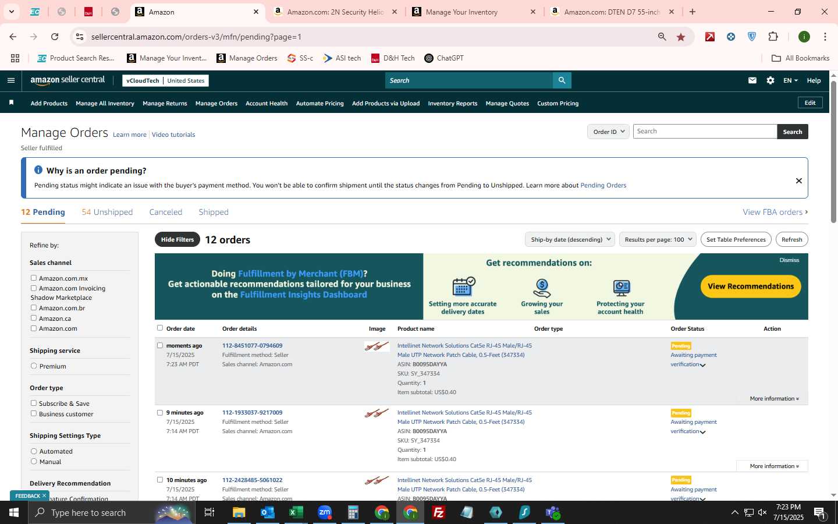
Task: Open the Seller Central hamburger menu
Action: coord(11,80)
